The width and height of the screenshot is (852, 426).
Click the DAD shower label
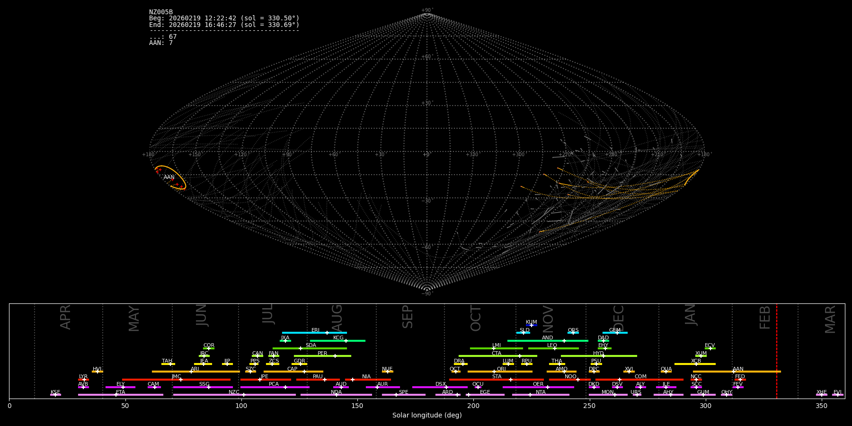(x=603, y=338)
